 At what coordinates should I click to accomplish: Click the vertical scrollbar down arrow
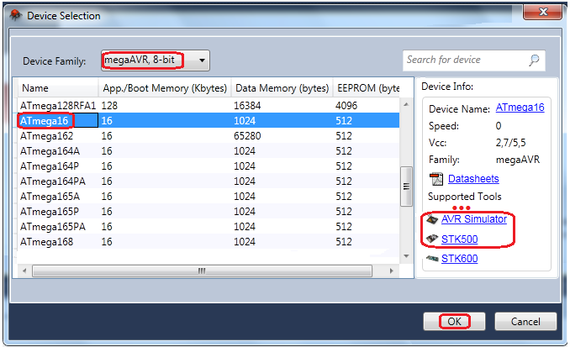[x=406, y=256]
